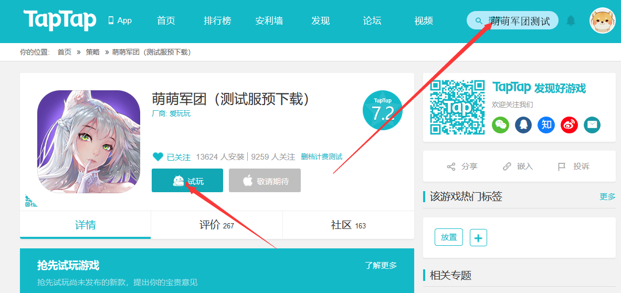This screenshot has width=621, height=293.
Task: Open WeChat follow icon
Action: [x=501, y=125]
